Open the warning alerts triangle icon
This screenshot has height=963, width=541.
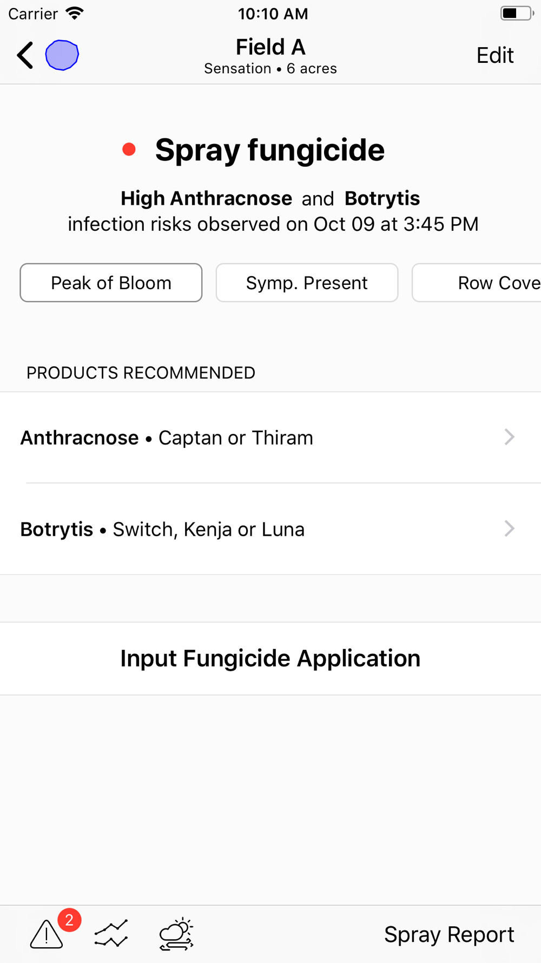click(47, 934)
